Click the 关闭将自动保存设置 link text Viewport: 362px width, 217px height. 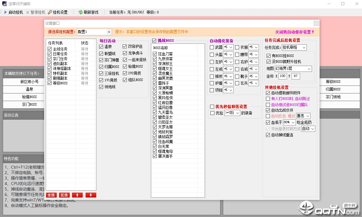tap(294, 32)
